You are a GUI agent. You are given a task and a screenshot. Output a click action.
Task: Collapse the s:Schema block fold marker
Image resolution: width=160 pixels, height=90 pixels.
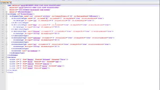[x=6, y=14]
